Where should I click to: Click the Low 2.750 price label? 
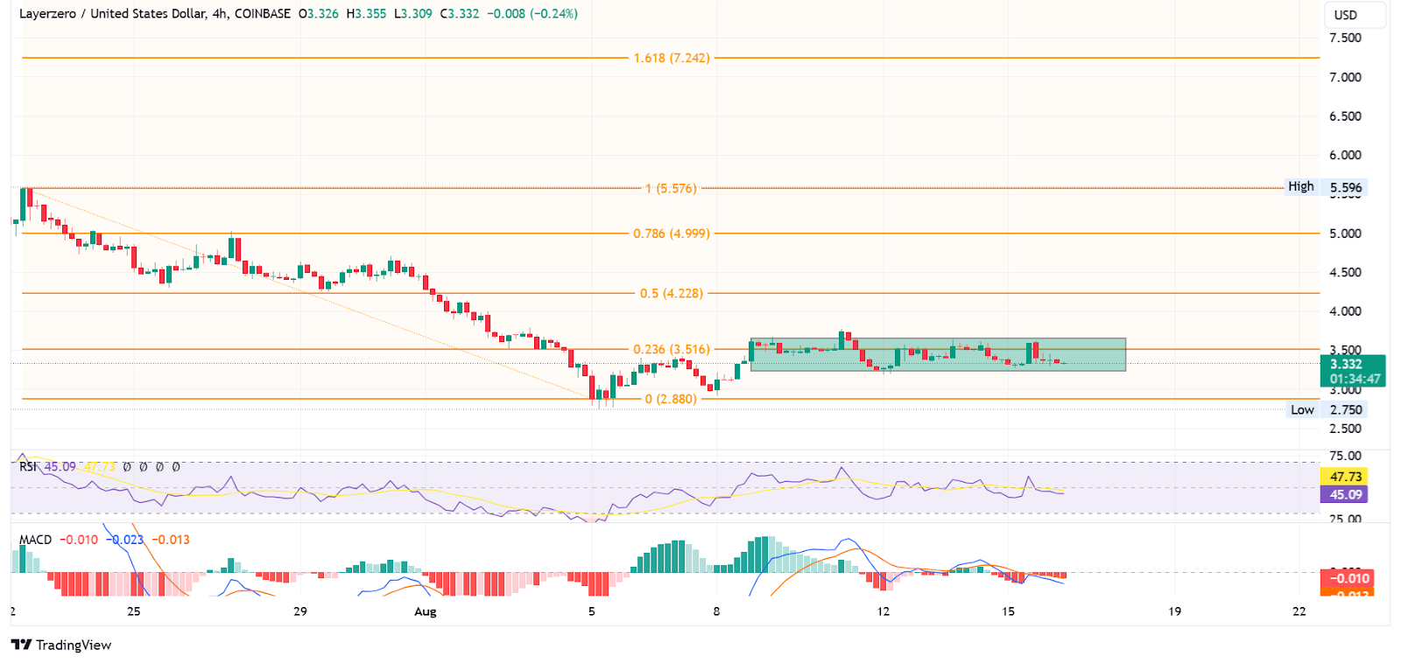click(1327, 409)
